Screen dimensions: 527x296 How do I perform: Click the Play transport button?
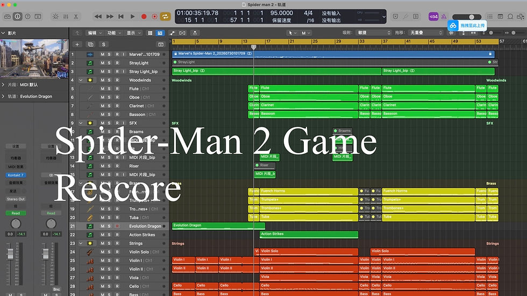[132, 17]
